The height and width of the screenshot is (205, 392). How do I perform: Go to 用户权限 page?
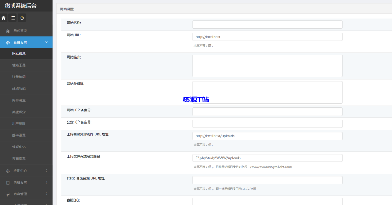[19, 124]
